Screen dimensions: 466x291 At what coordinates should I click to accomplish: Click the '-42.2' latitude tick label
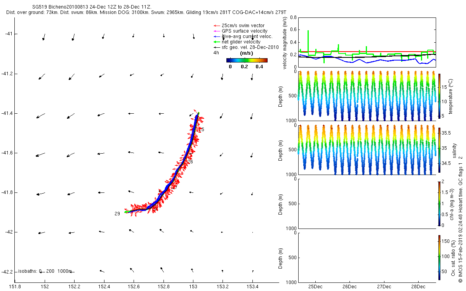pyautogui.click(x=7, y=272)
